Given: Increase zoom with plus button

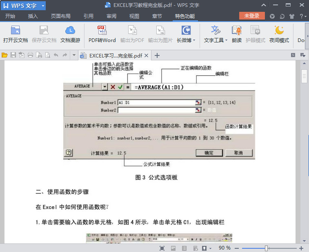Looking at the screenshot, I should coord(301,248).
